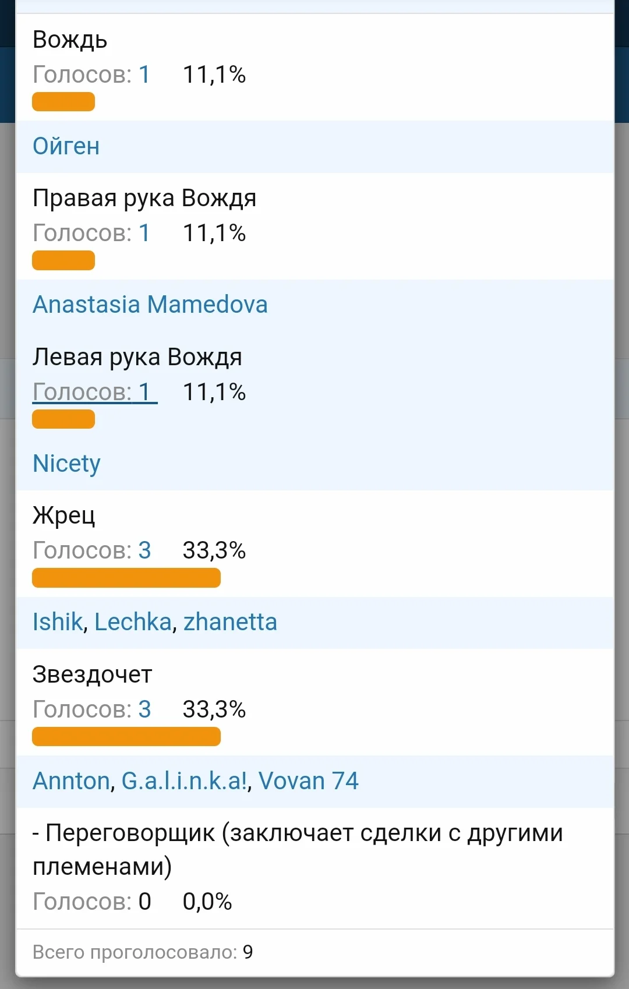Click the Вождь poll option label
This screenshot has height=989, width=629.
pyautogui.click(x=70, y=40)
